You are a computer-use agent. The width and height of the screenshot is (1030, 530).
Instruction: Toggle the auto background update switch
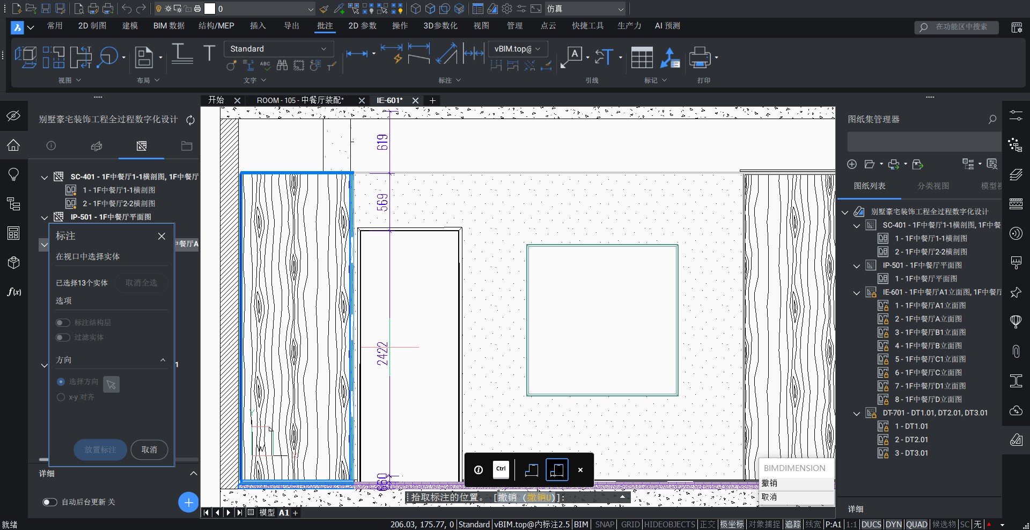pos(50,502)
